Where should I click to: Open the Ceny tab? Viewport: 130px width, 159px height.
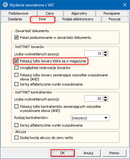[x=50, y=13]
